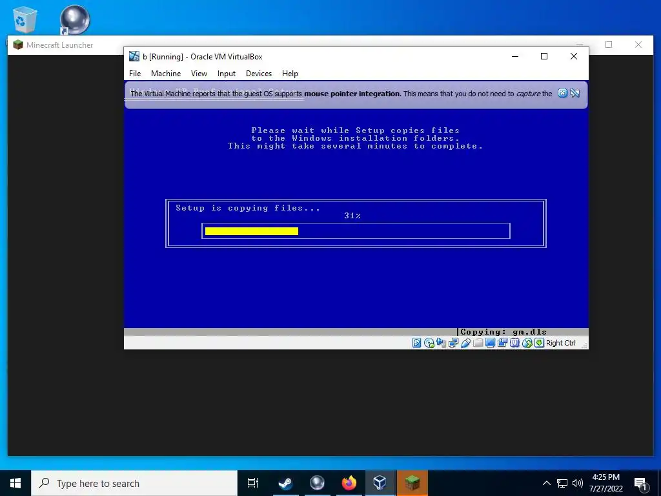Open Steam from the taskbar

(285, 483)
